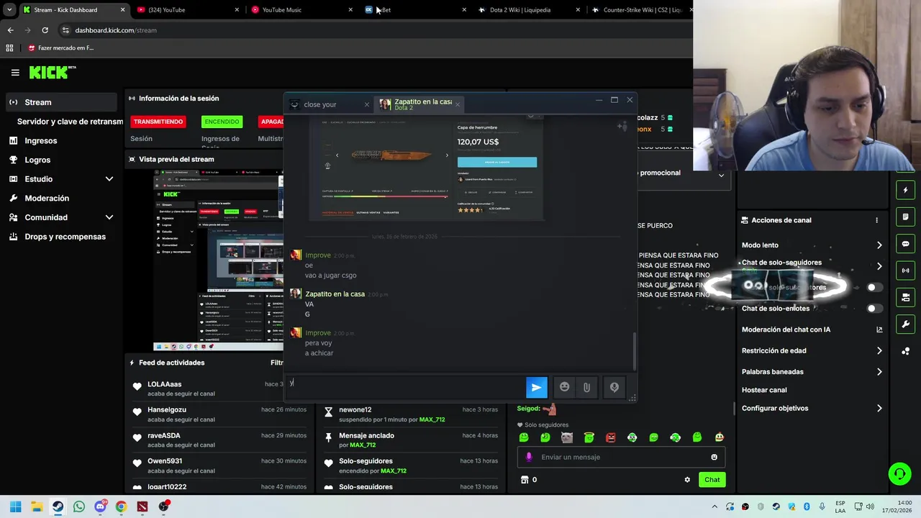Open the Kick hamburger menu

pos(15,73)
